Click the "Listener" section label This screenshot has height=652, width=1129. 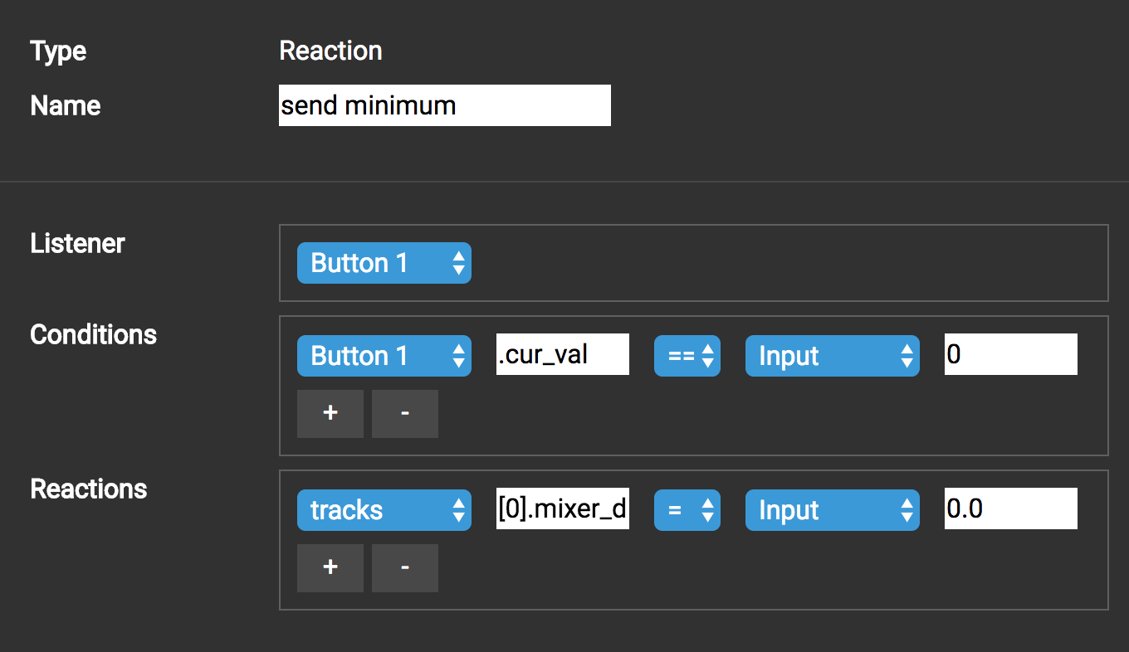point(77,244)
